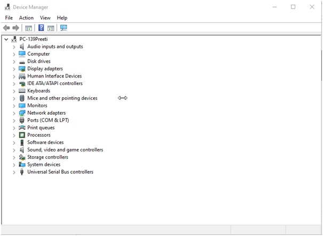Click the Monitors category icon
The width and height of the screenshot is (323, 236).
click(x=22, y=106)
